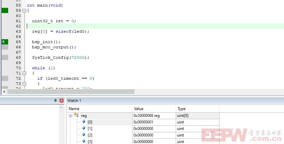The width and height of the screenshot is (284, 144).
Task: Collapse the if block fold at line 73
Action: [24, 84]
